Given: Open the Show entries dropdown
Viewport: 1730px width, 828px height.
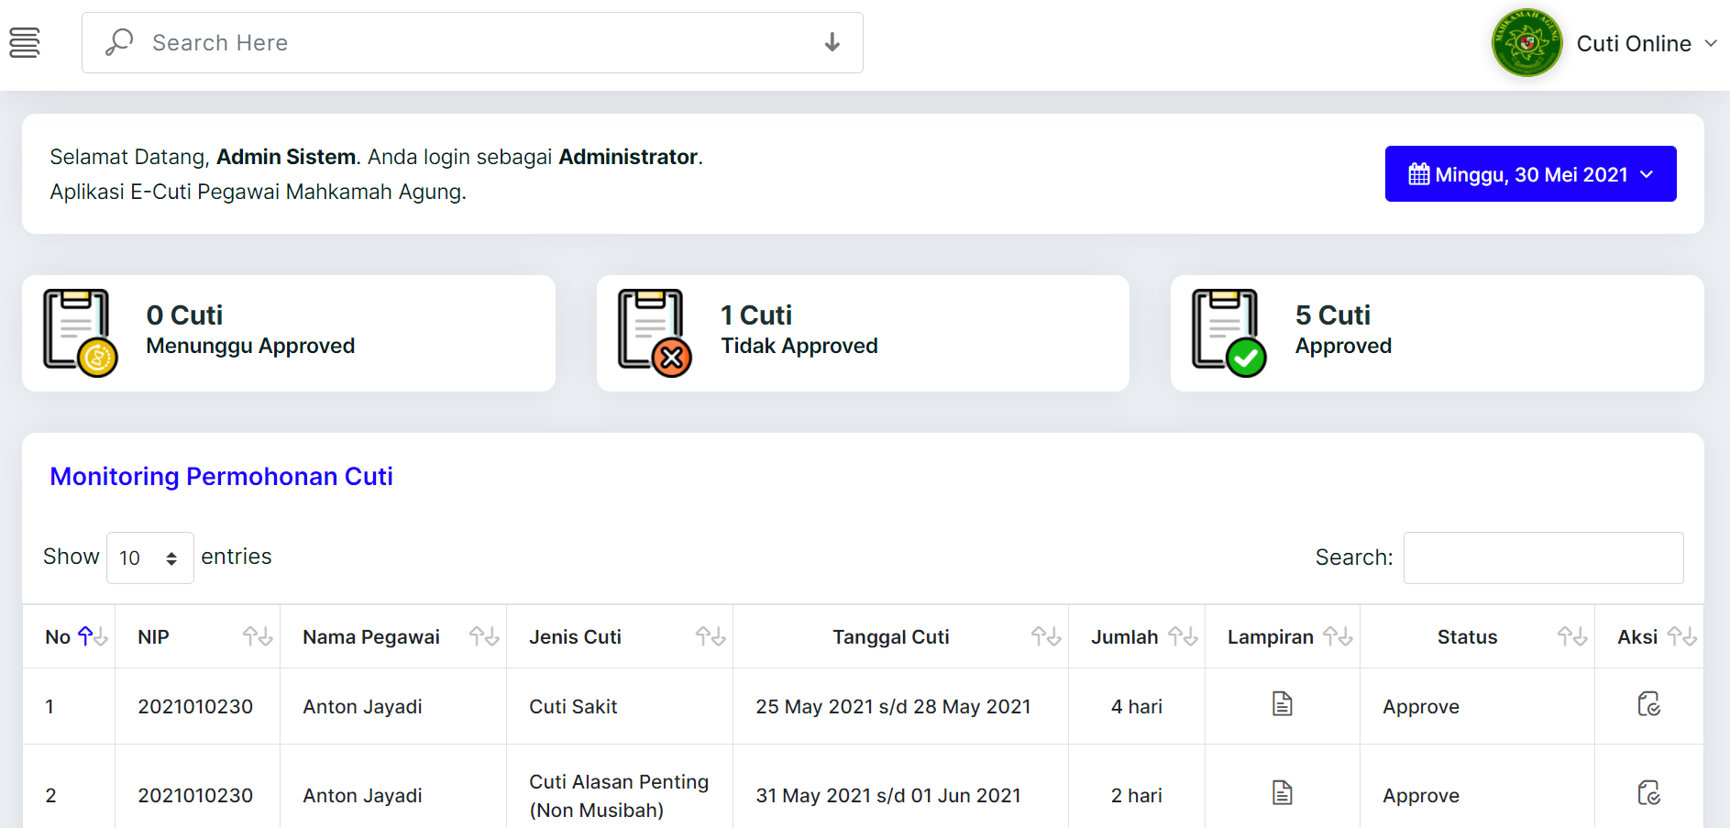Looking at the screenshot, I should click(x=149, y=557).
